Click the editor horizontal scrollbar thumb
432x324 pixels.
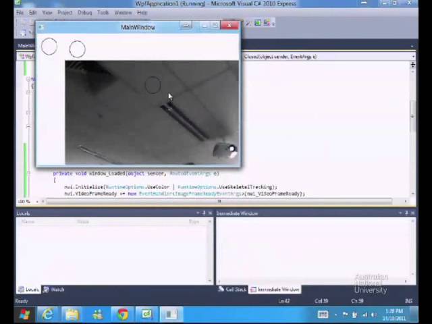(x=219, y=201)
